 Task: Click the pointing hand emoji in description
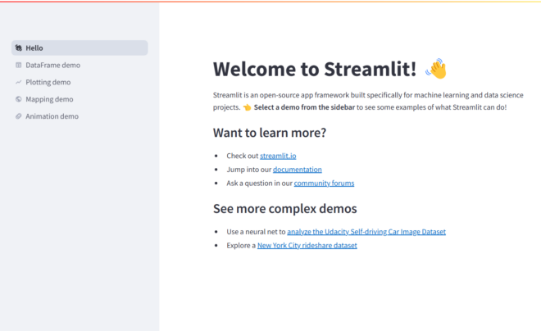coord(247,107)
